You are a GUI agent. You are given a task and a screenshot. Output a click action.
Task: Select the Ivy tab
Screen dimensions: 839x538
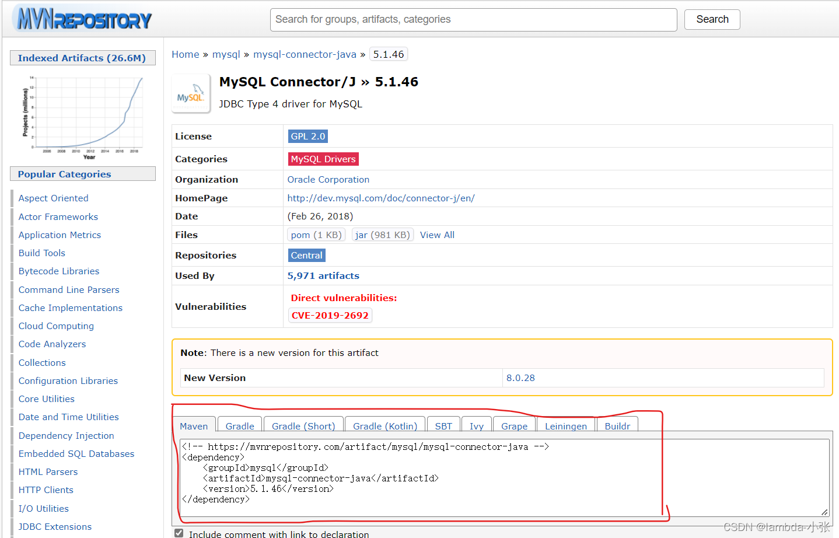477,426
